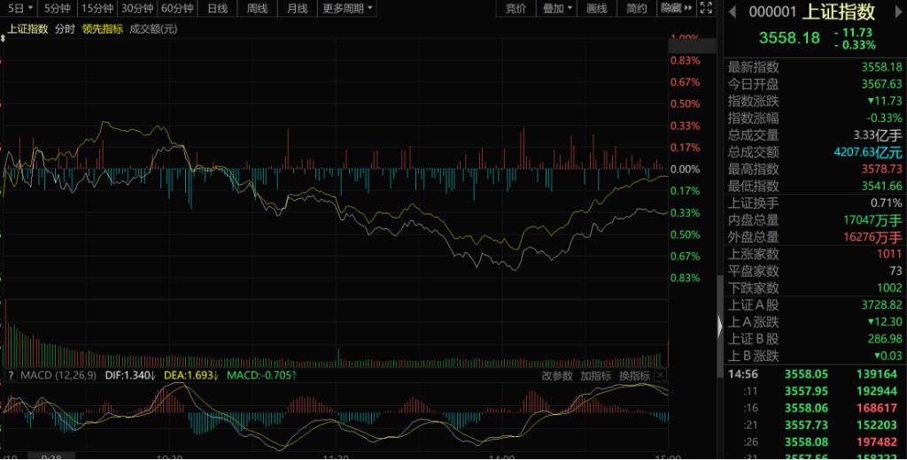Click the 换指标 switch indicator button

635,376
